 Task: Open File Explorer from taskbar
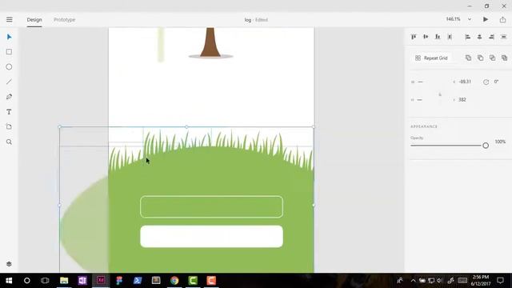pyautogui.click(x=64, y=281)
